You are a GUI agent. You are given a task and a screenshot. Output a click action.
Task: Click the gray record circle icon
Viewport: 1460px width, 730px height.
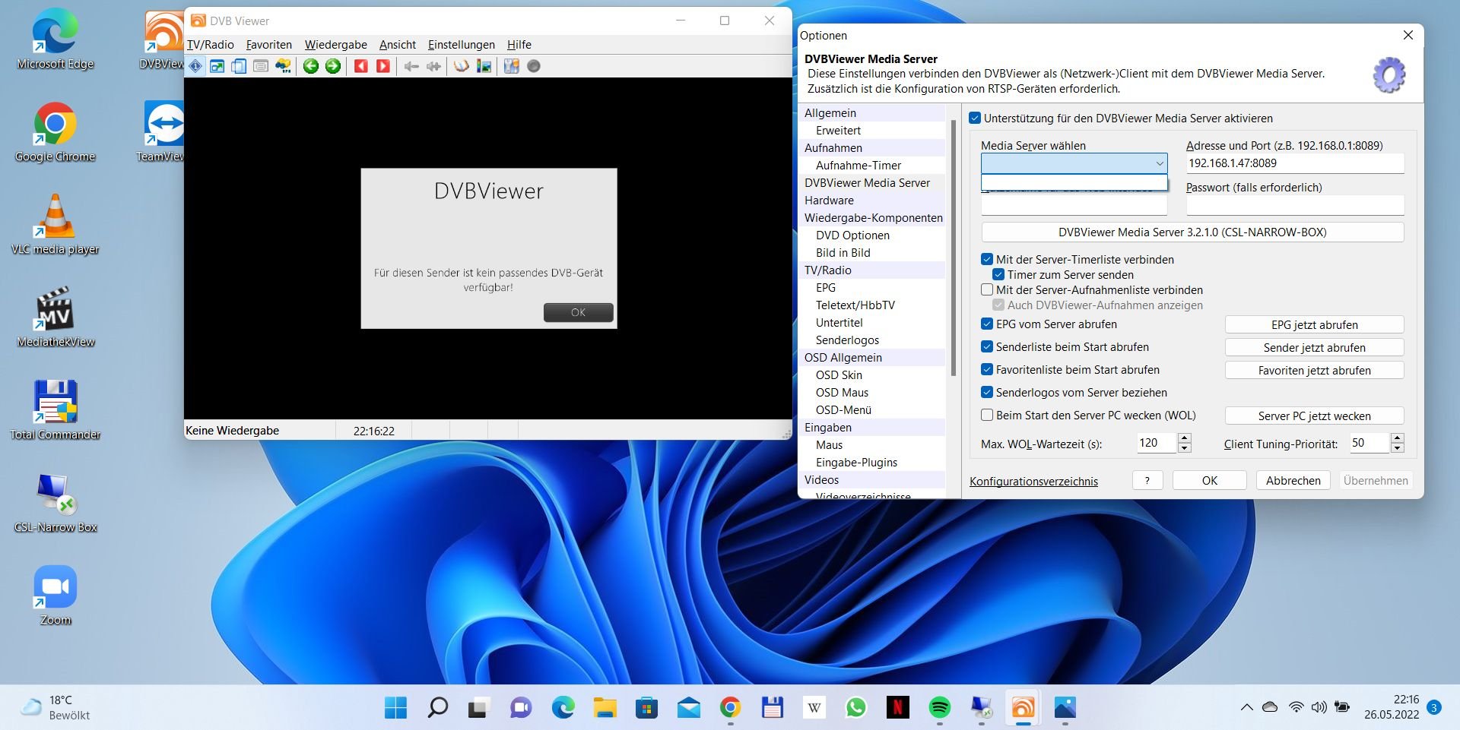pyautogui.click(x=534, y=66)
